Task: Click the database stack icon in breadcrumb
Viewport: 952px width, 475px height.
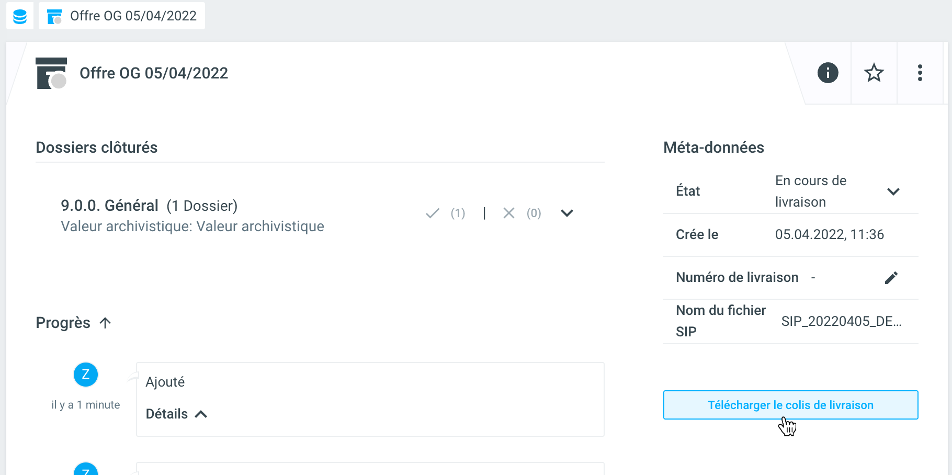Action: coord(20,16)
